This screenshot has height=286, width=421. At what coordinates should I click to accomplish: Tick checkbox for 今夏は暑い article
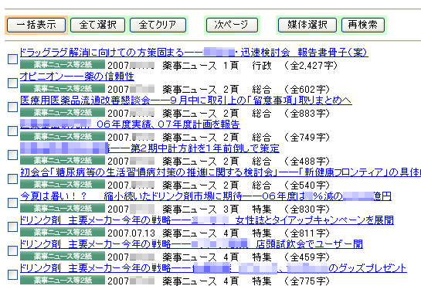pos(12,203)
